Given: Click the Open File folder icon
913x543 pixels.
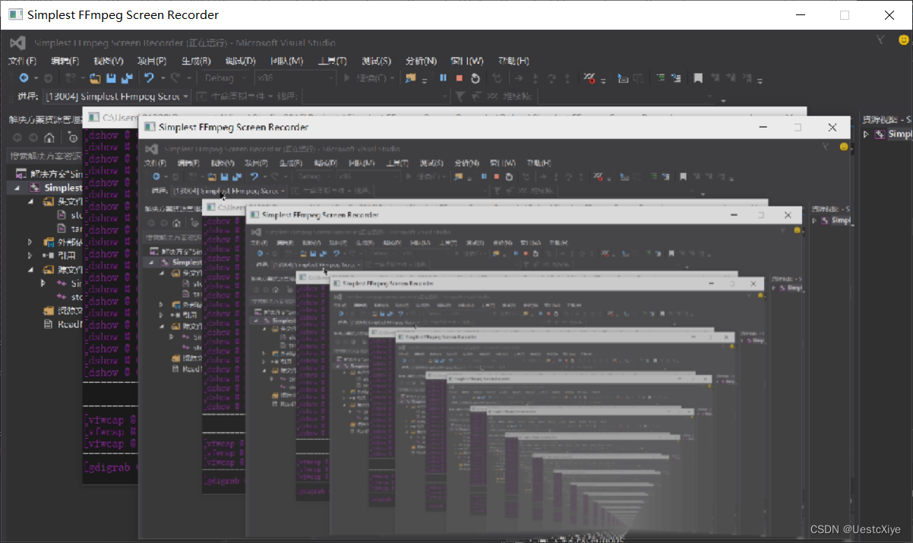Looking at the screenshot, I should pyautogui.click(x=95, y=78).
